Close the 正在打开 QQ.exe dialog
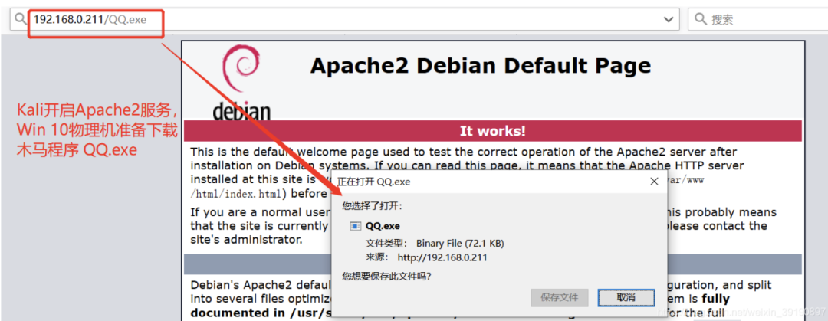The width and height of the screenshot is (828, 321). (654, 182)
